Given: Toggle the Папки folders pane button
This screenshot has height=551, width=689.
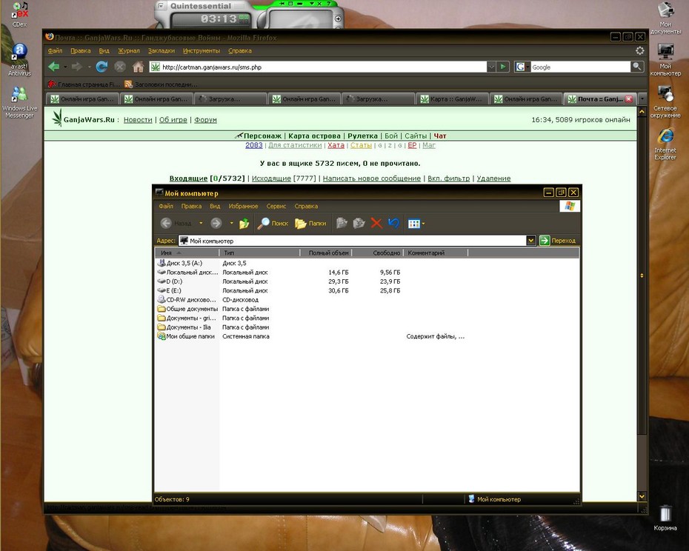Looking at the screenshot, I should 310,224.
